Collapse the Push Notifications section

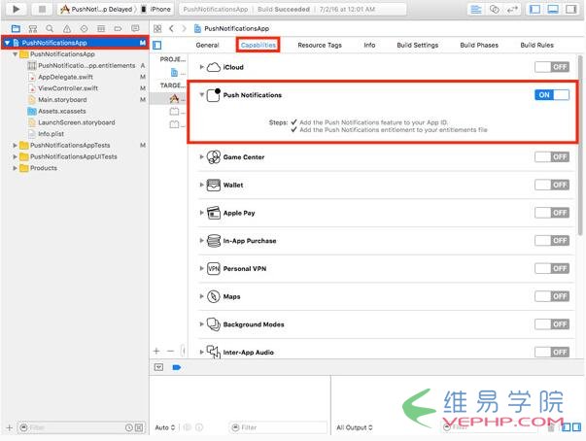pos(201,95)
